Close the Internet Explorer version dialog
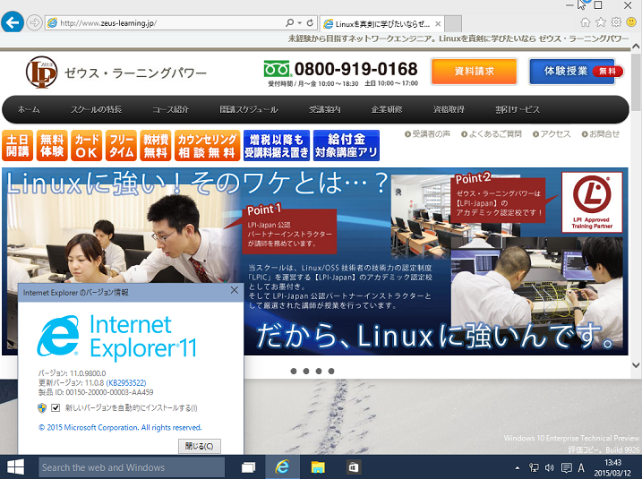The height and width of the screenshot is (479, 642). pos(235,290)
